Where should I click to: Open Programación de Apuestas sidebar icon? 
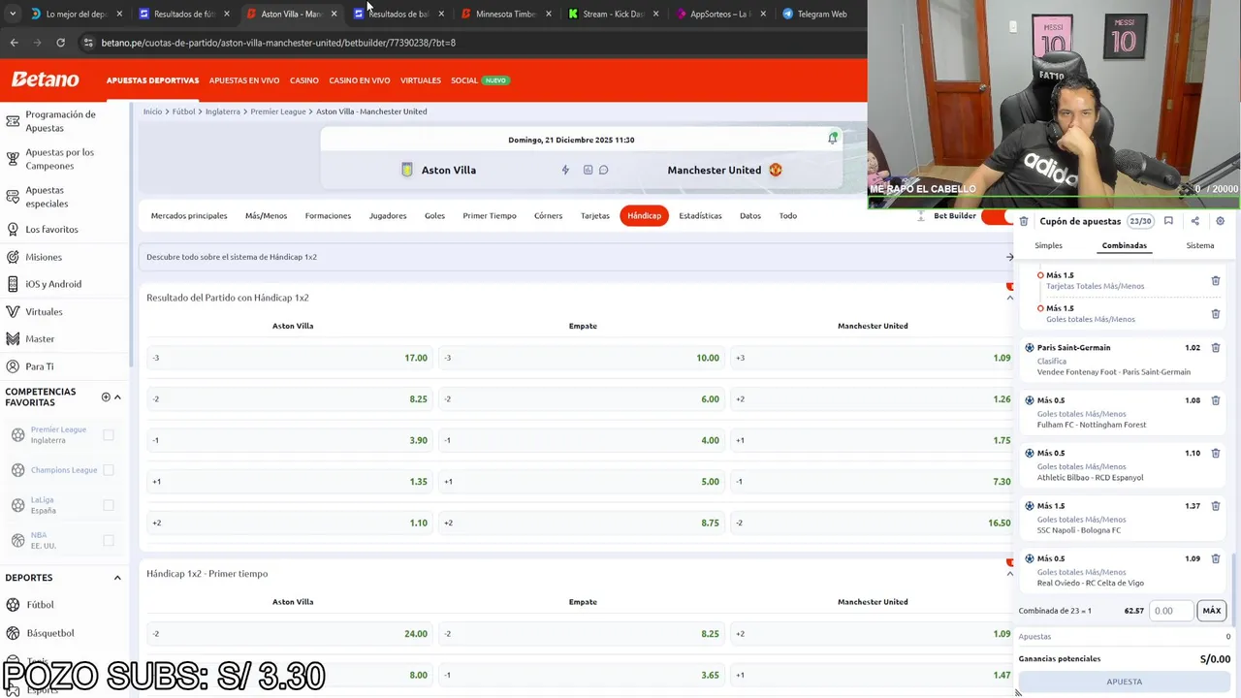[x=13, y=121]
